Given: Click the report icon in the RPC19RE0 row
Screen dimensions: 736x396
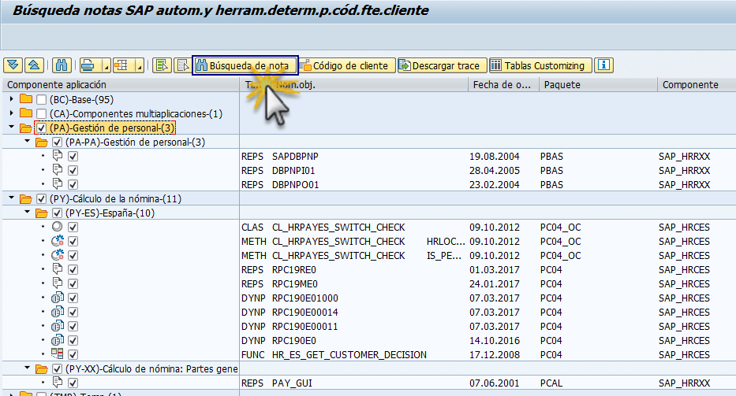Looking at the screenshot, I should (x=58, y=269).
